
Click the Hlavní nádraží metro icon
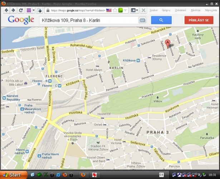point(27,151)
